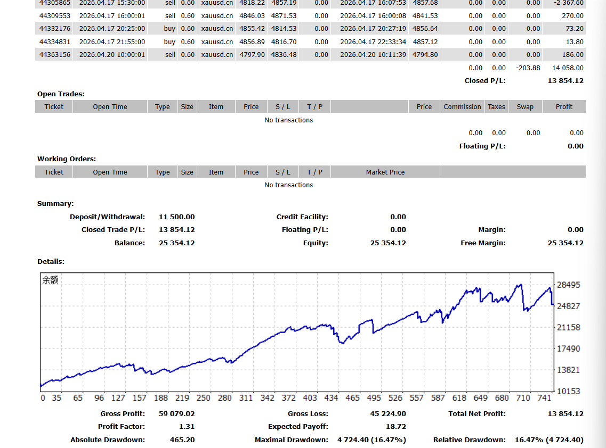This screenshot has height=448, width=606.
Task: Click close time 2026.04.17 22:33:34
Action: [373, 42]
